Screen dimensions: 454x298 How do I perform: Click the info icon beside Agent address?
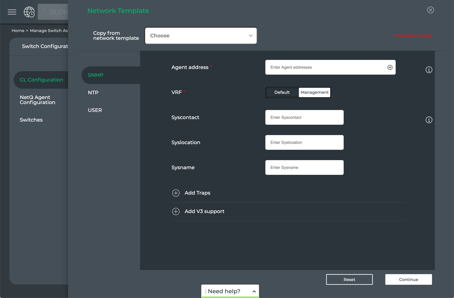tap(429, 70)
